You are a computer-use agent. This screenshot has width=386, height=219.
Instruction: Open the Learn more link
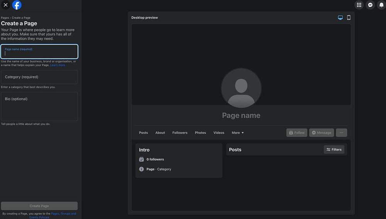click(x=58, y=65)
